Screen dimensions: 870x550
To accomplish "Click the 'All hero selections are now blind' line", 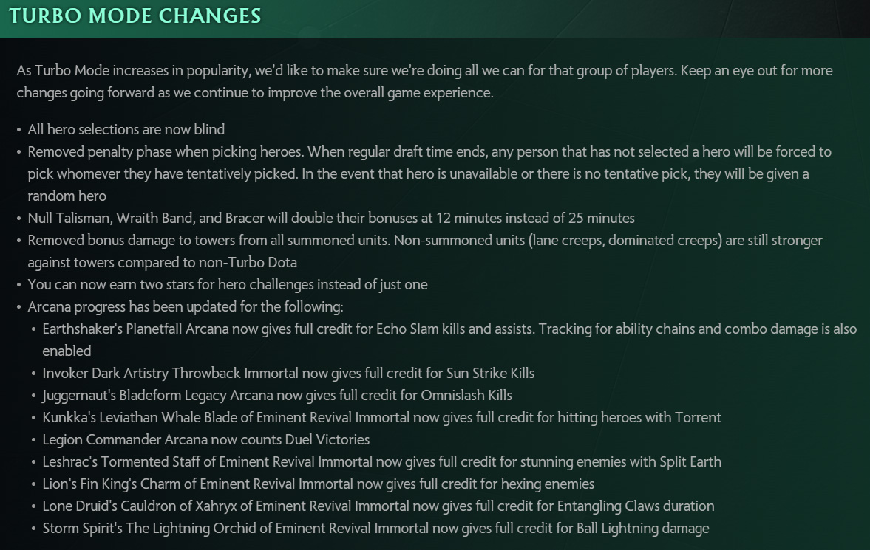I will (126, 129).
